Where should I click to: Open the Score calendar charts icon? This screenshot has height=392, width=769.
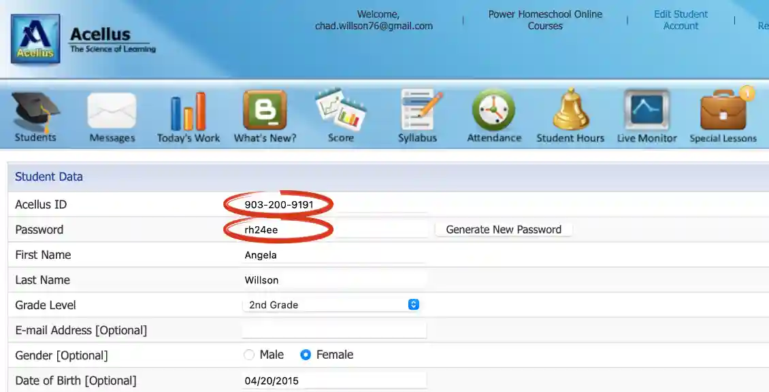click(341, 109)
